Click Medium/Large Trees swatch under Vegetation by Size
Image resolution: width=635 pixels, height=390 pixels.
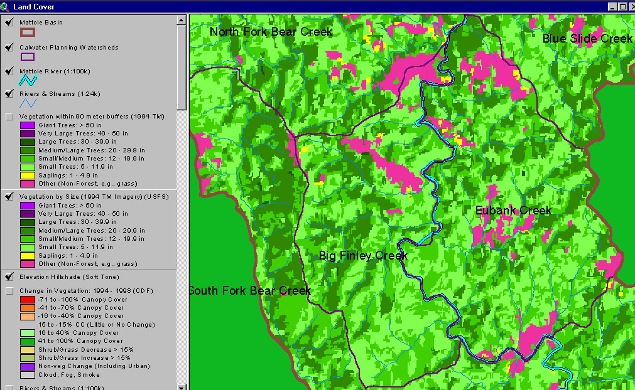coord(28,231)
